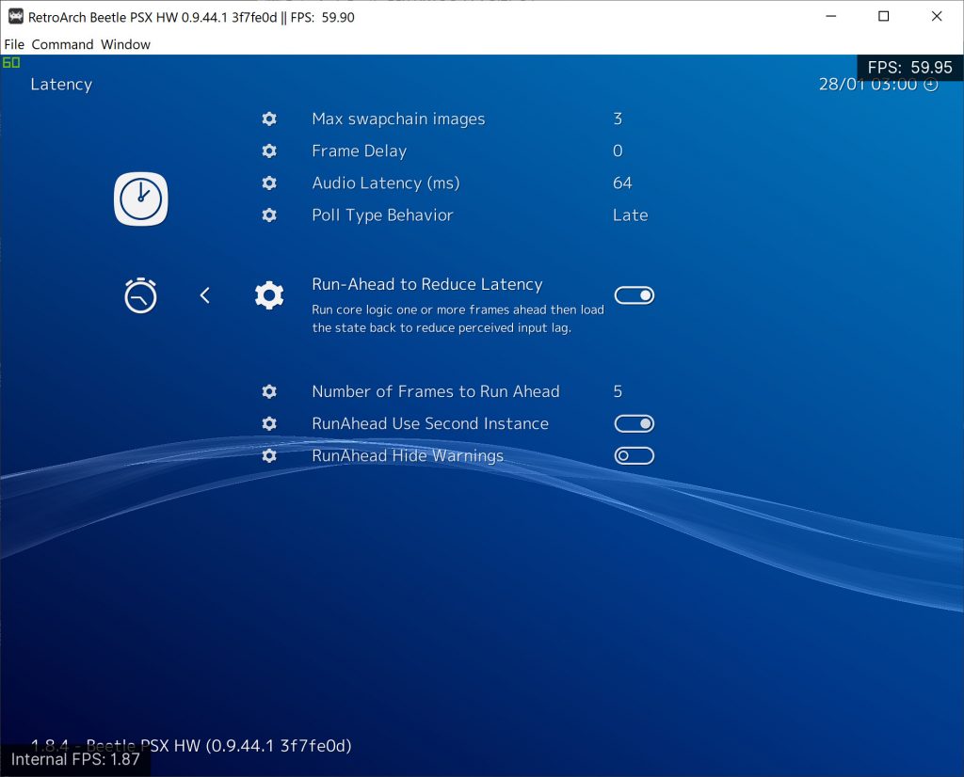Maximize the RetroArch window

pyautogui.click(x=883, y=17)
